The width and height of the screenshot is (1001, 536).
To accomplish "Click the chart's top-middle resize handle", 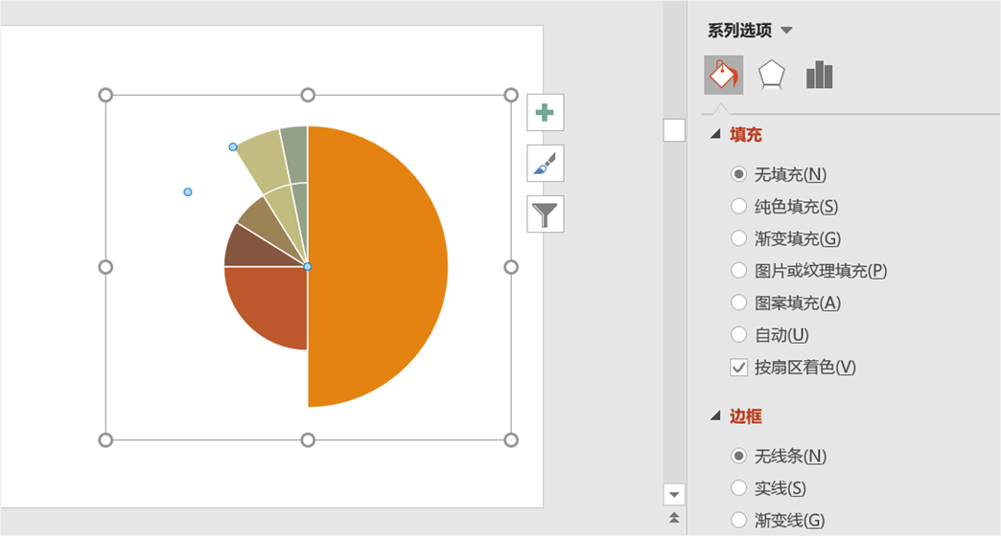I will 308,95.
